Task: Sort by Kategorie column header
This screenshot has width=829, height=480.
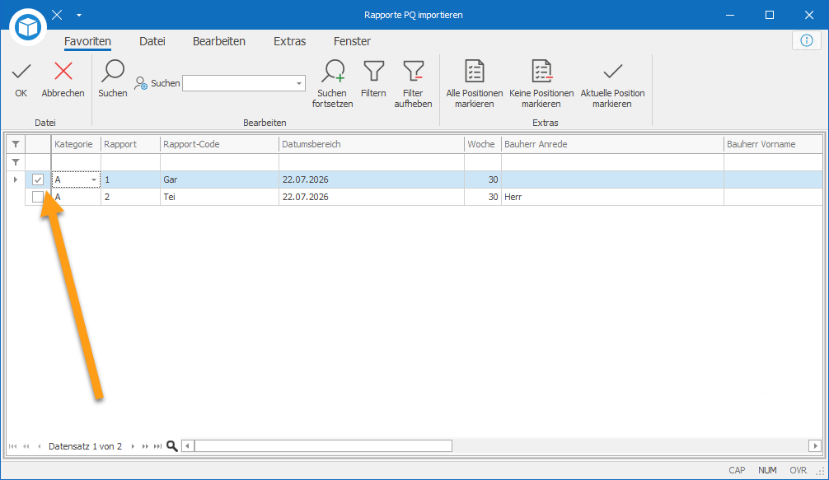Action: 76,144
